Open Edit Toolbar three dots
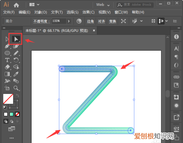Screen dimensions: 183x143 tap(12, 138)
